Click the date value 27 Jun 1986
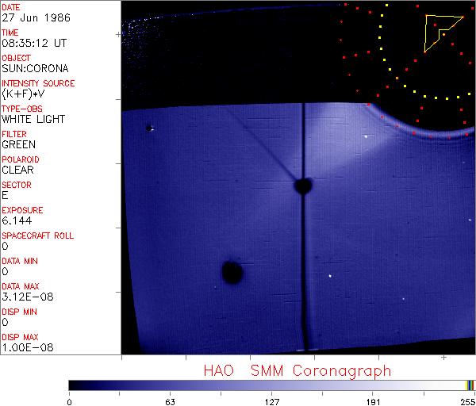 click(36, 17)
